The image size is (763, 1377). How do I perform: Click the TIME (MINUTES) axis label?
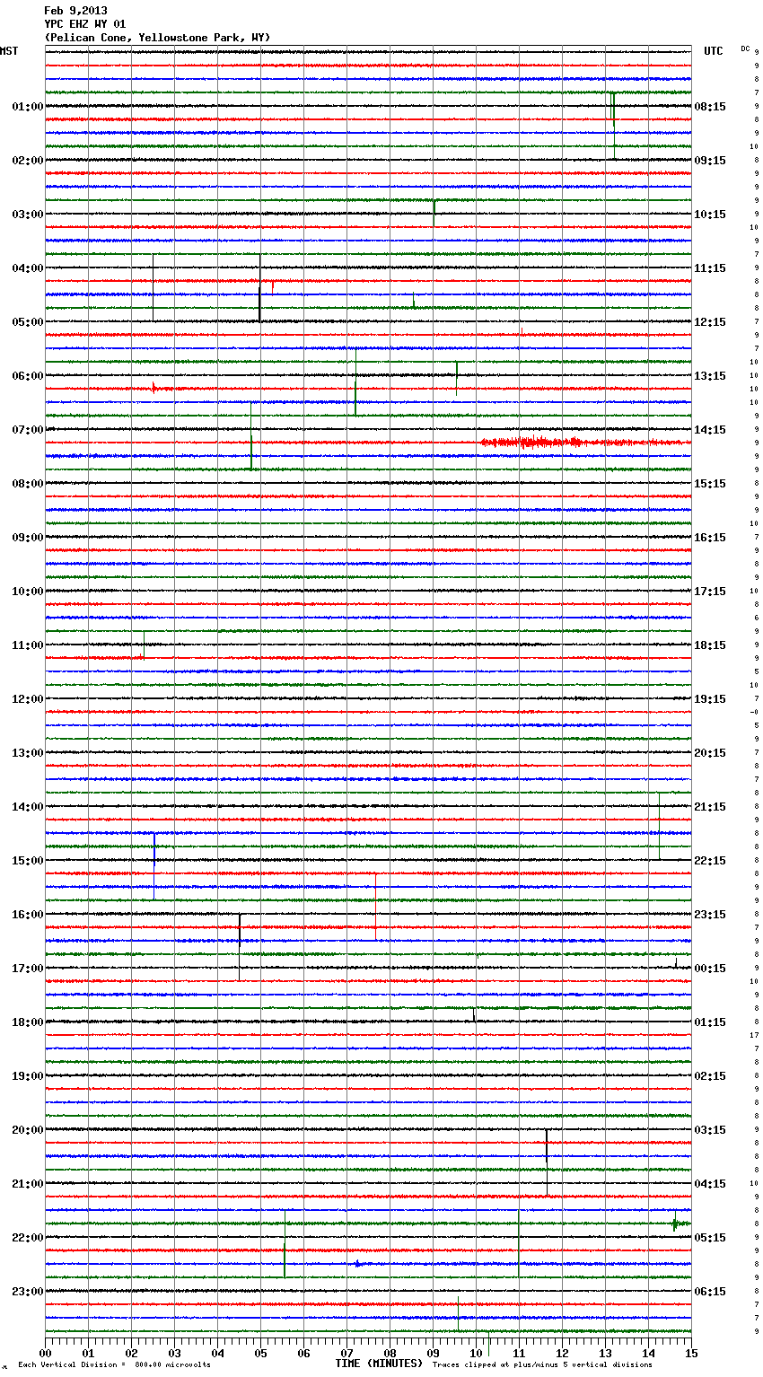378,1364
